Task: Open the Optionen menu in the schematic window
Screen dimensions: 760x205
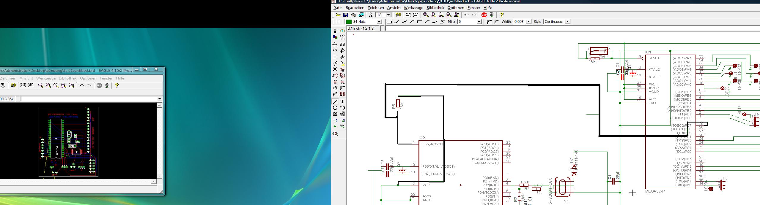Action: (456, 8)
